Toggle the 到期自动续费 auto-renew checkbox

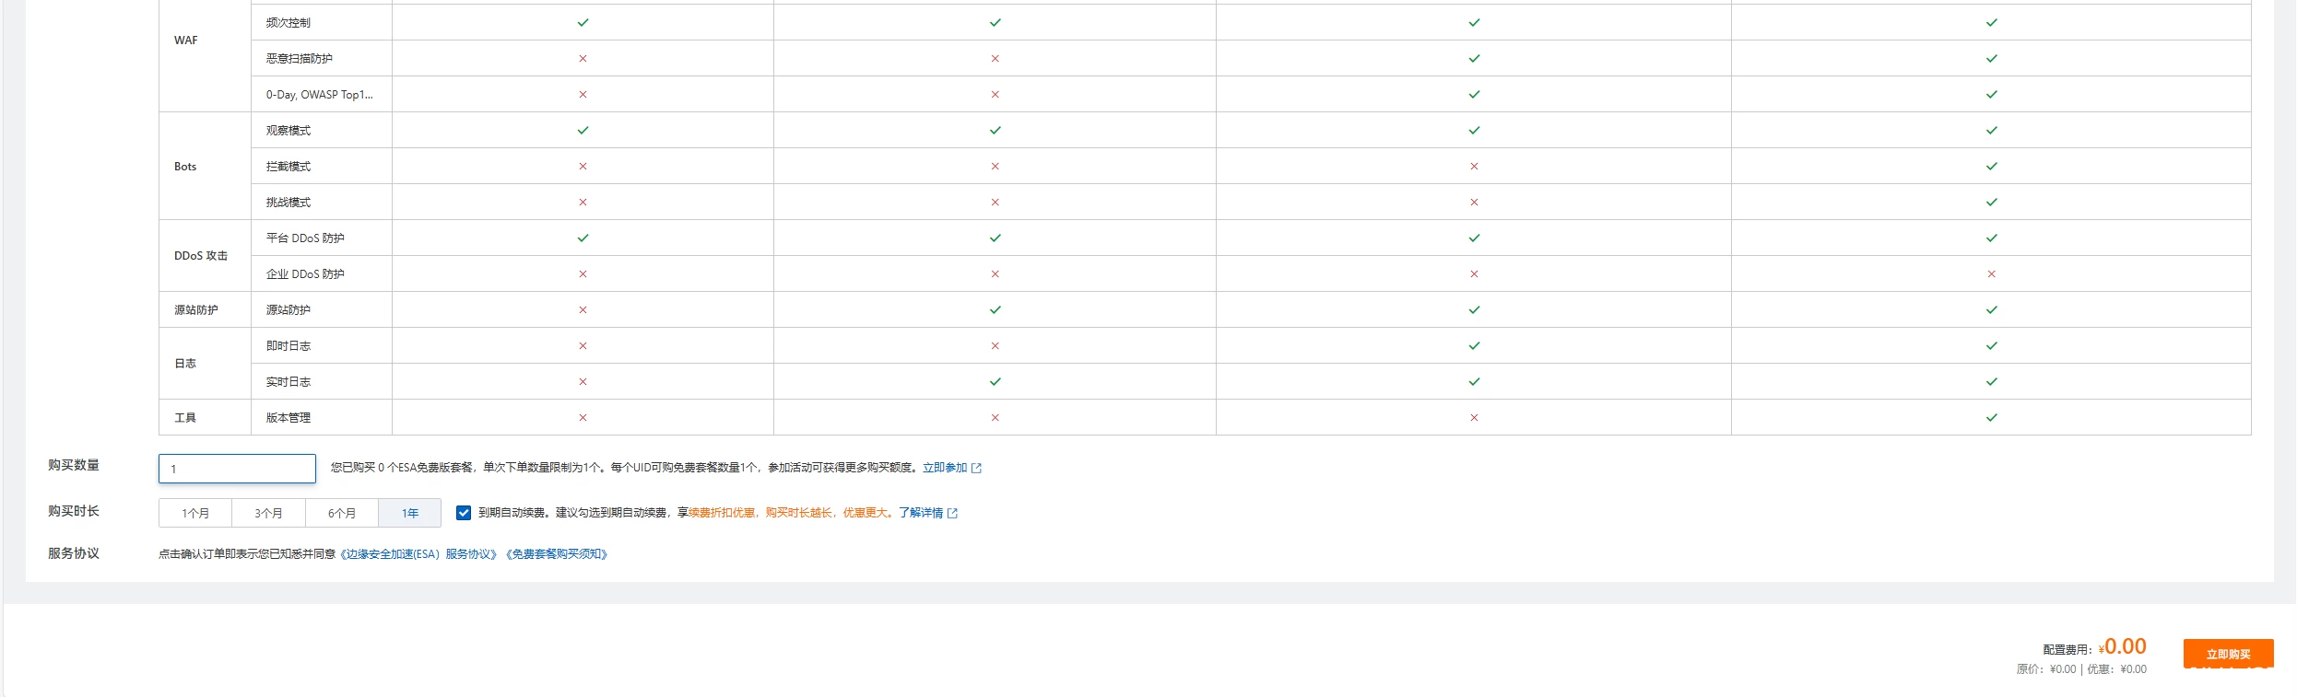click(x=464, y=513)
